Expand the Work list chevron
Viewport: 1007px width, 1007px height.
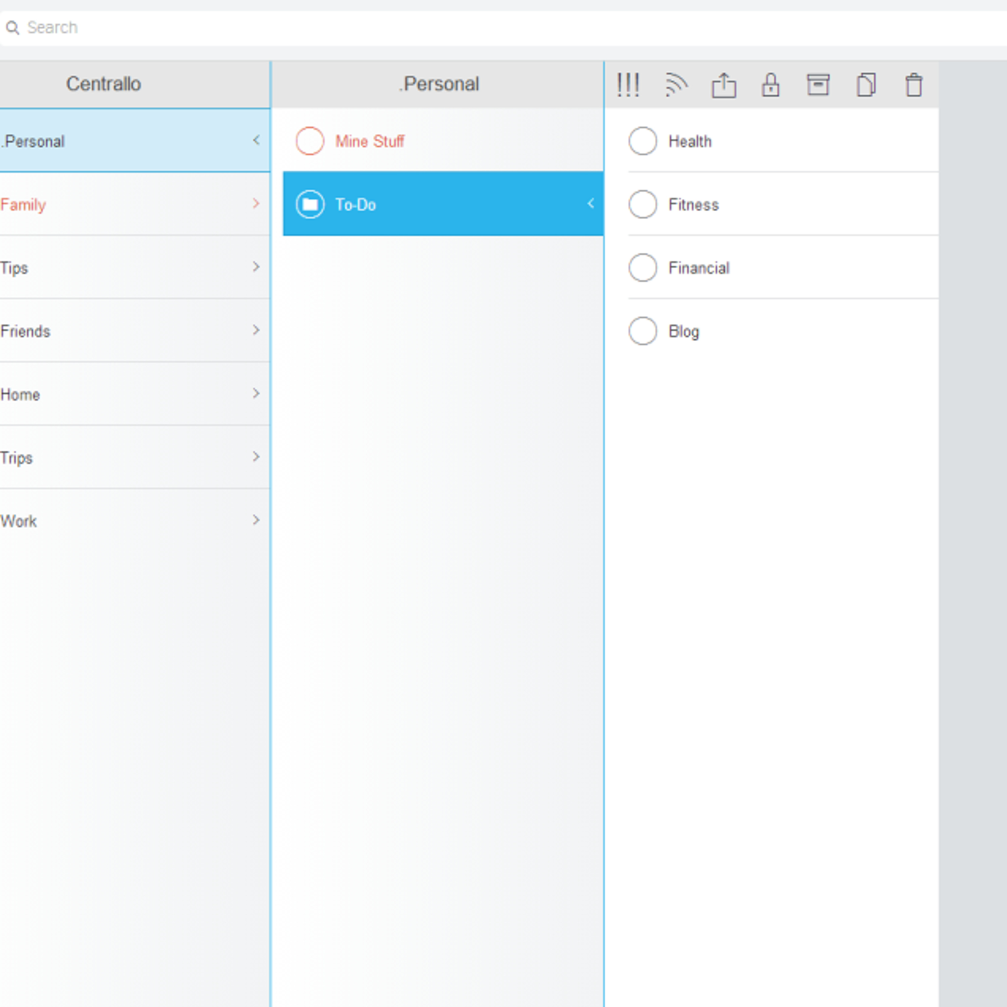click(x=256, y=520)
